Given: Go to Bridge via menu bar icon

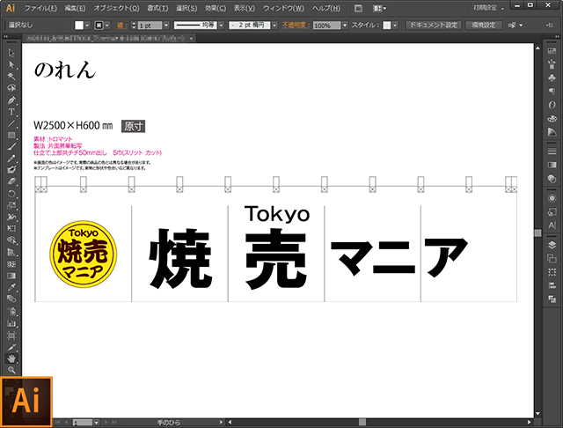Looking at the screenshot, I should pyautogui.click(x=358, y=8).
